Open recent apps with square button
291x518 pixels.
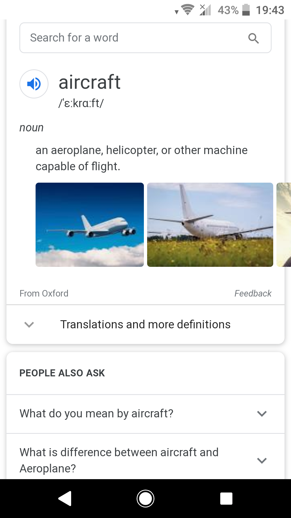pos(226,498)
